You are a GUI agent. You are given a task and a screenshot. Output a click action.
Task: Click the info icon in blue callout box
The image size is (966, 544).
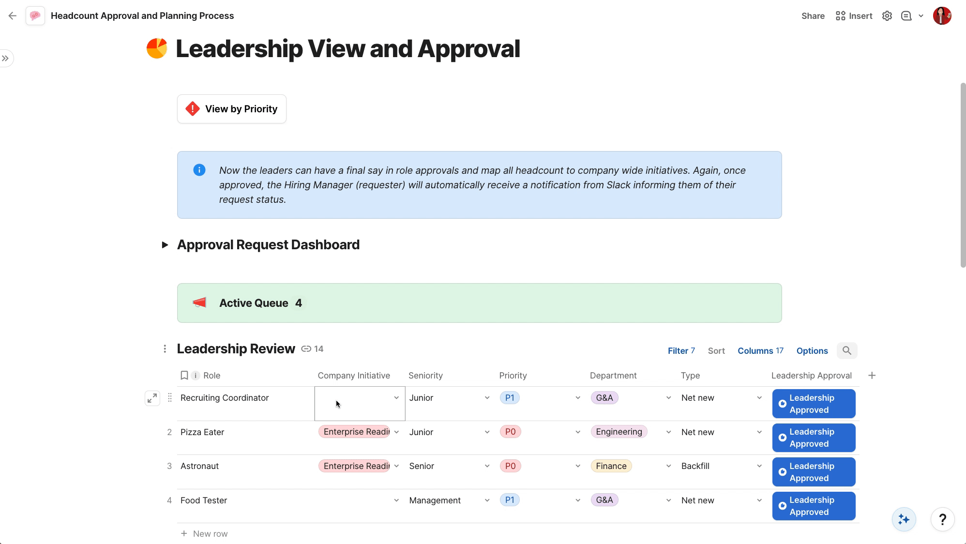[199, 170]
